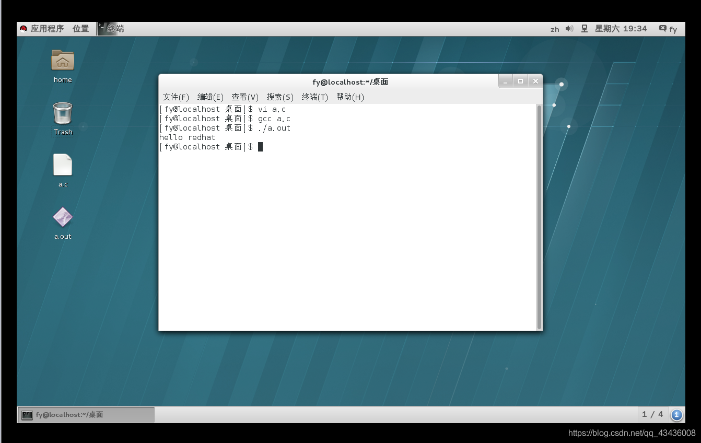Open the 应用程序 applications menu
Screen dimensions: 701x443
[x=47, y=29]
